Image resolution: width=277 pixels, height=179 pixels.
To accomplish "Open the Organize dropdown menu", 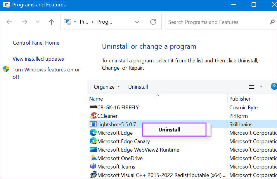I will point(107,87).
